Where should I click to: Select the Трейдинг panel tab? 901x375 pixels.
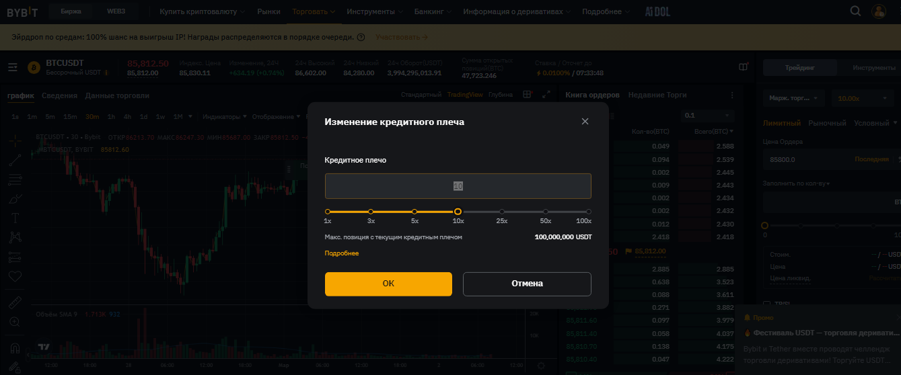[x=799, y=68]
